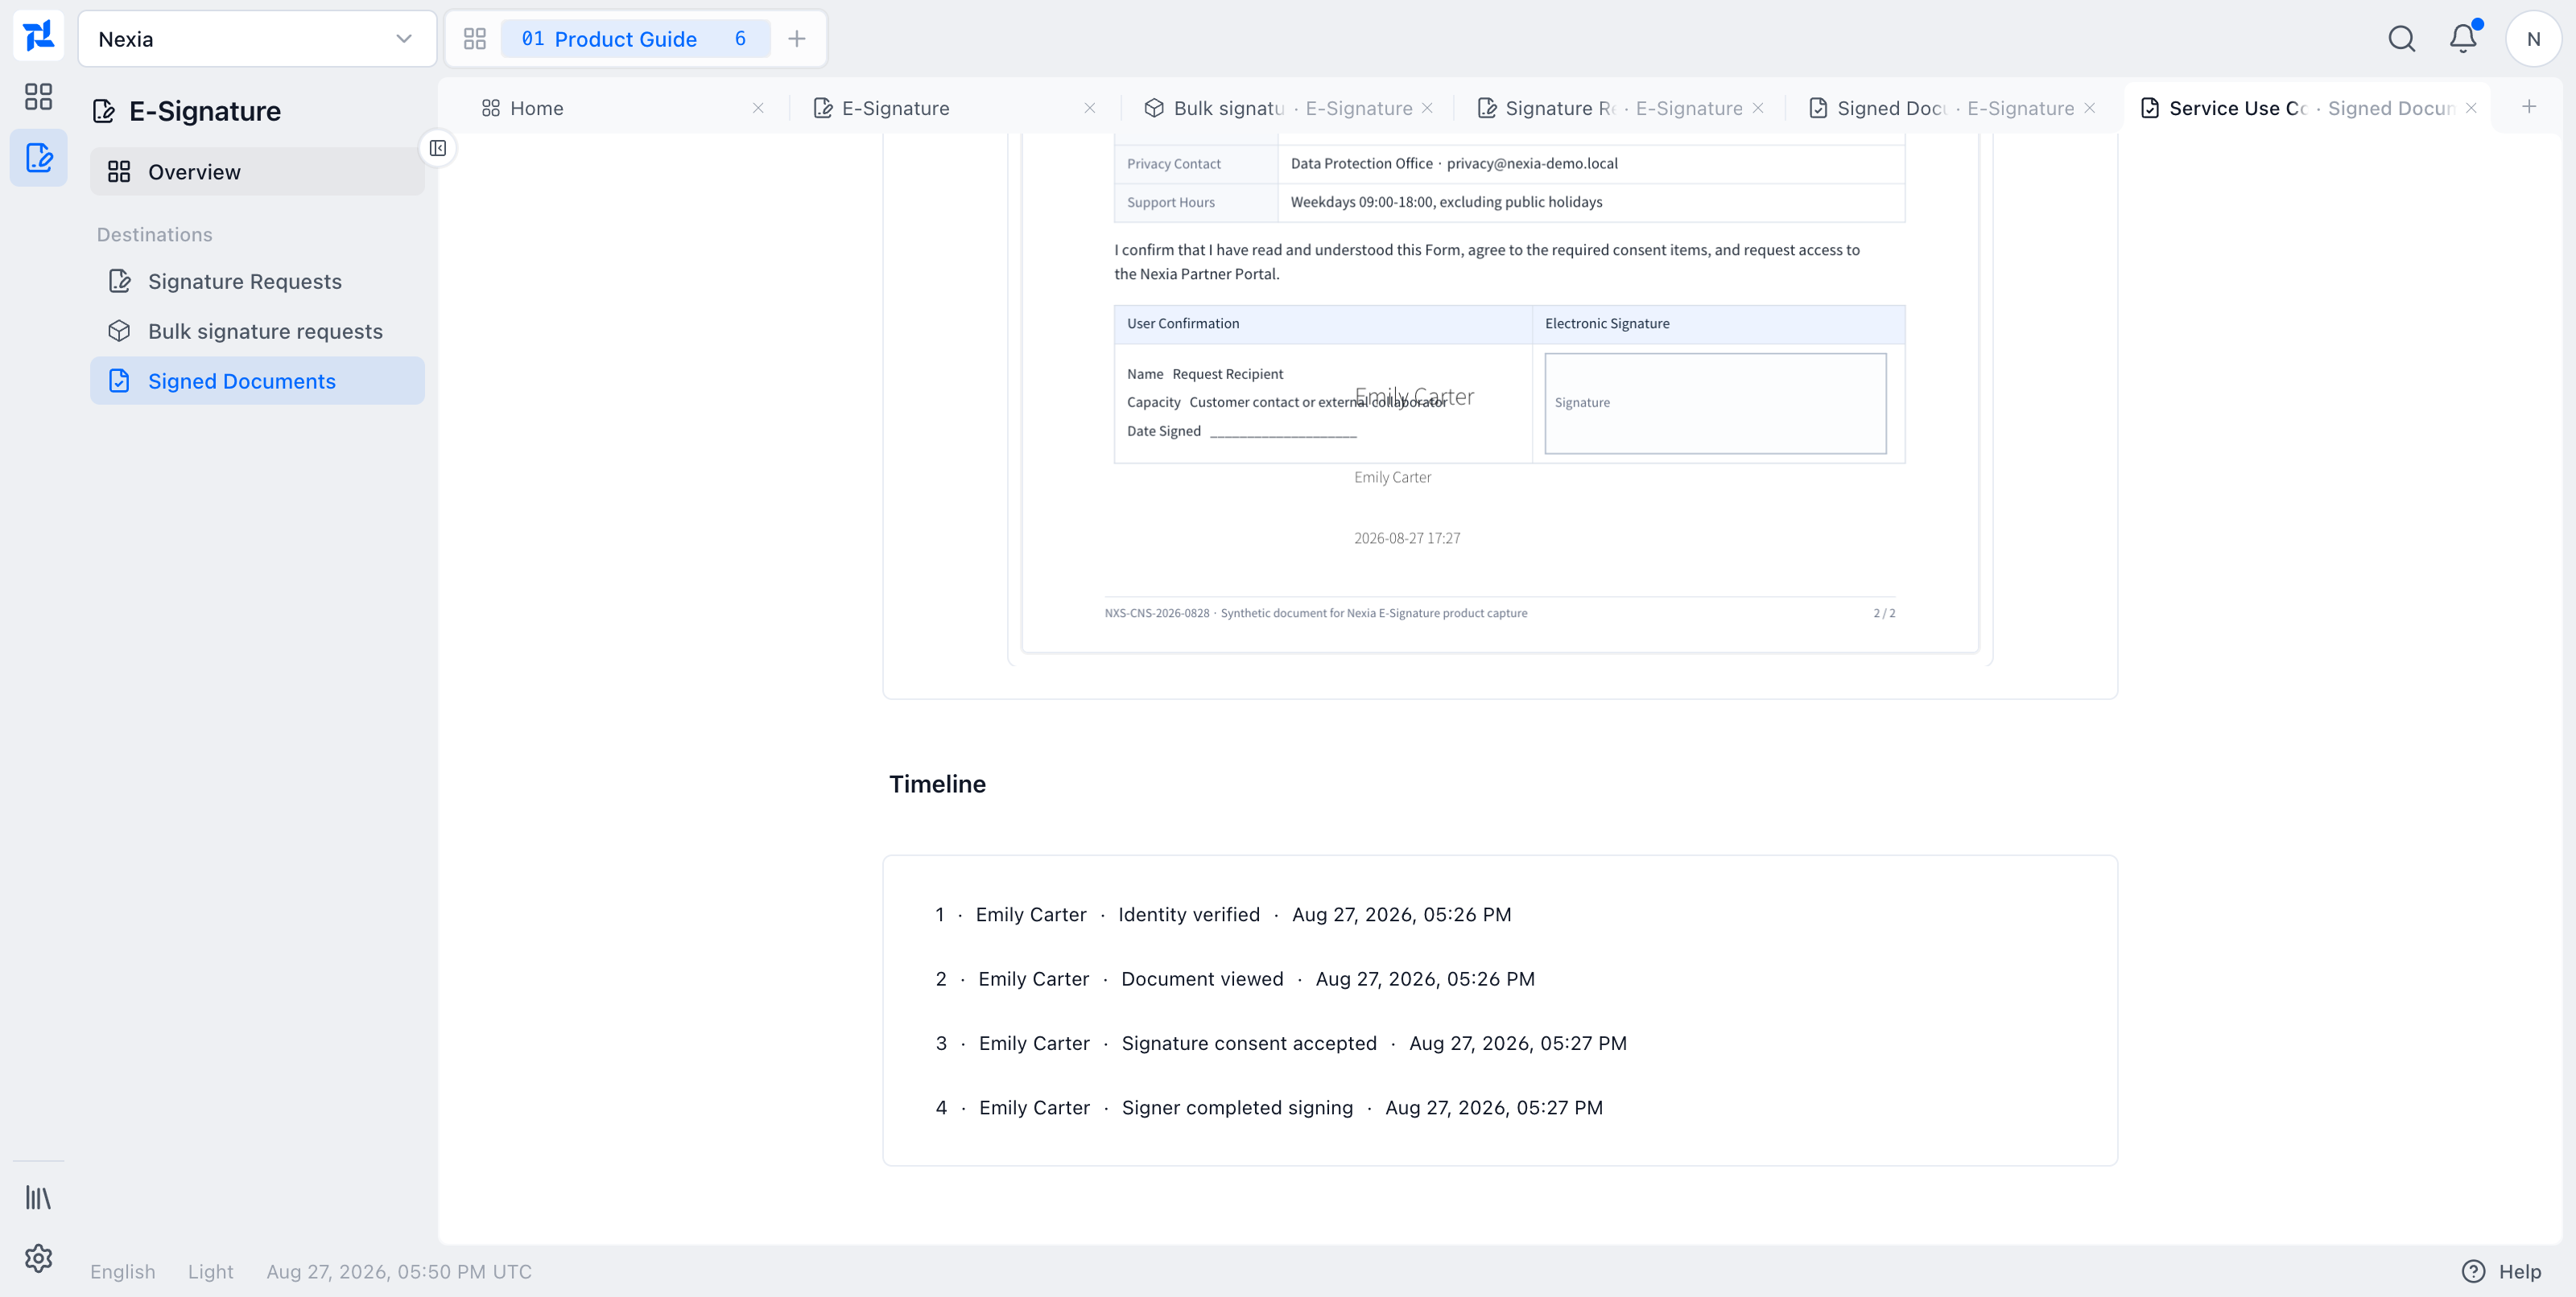Click the 2026-08-27 17:27 signed date

1407,538
